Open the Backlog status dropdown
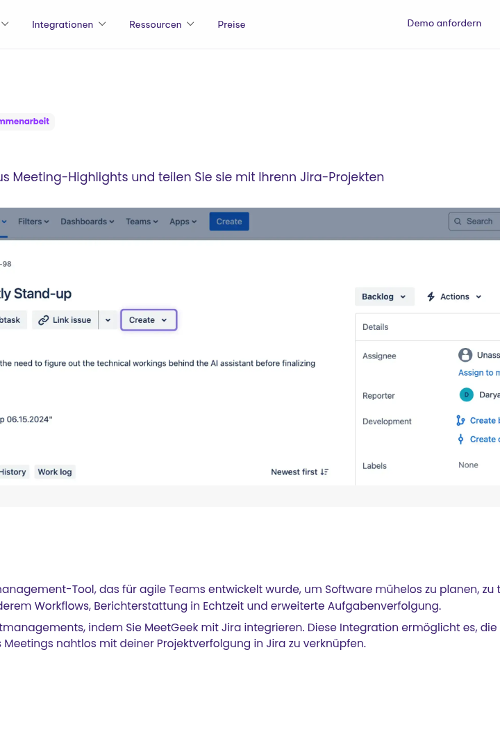 (x=384, y=297)
